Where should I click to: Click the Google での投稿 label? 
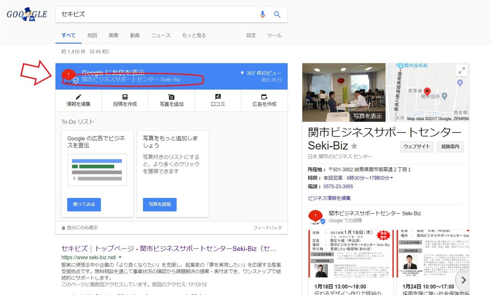coord(345,221)
